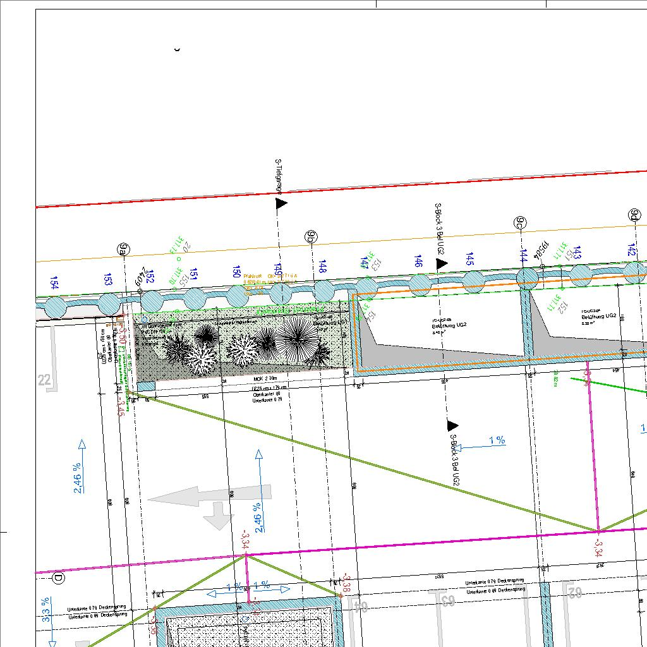This screenshot has width=647, height=647.
Task: Click the pile number label 154
Action: point(55,284)
